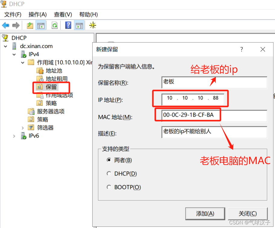
Task: Click the Help question mark toolbar icon
Action: [68, 25]
